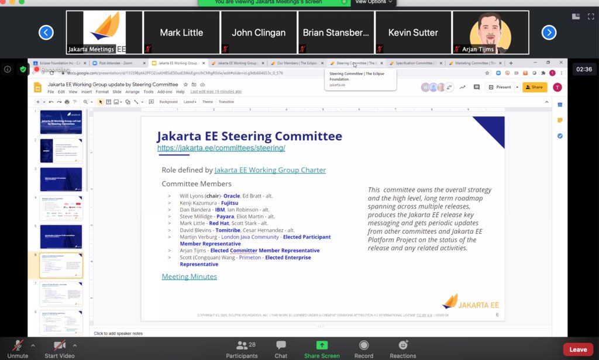Open a new browser tab
This screenshot has width=599, height=360.
[x=511, y=63]
